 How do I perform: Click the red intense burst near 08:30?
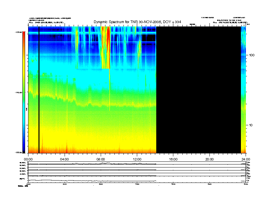108,47
